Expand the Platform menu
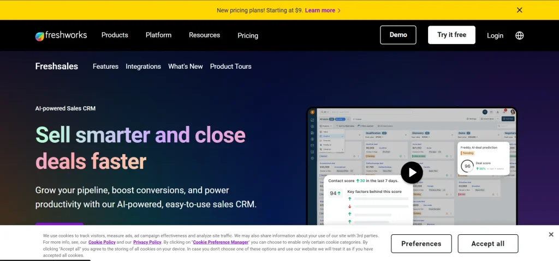The height and width of the screenshot is (261, 559). [x=158, y=35]
